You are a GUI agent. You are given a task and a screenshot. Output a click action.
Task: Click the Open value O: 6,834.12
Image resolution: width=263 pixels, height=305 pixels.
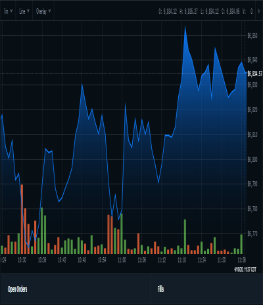point(168,11)
